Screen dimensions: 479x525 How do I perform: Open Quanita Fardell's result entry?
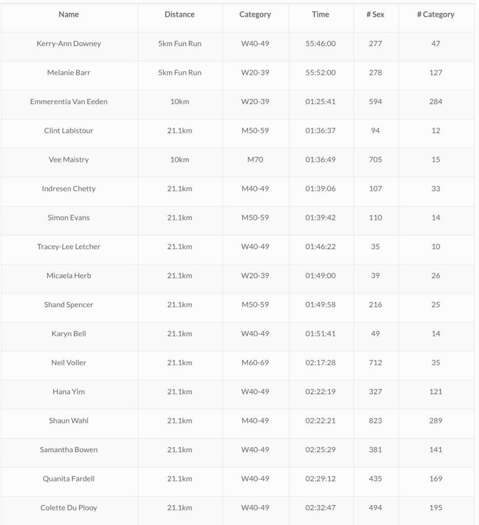coord(69,479)
